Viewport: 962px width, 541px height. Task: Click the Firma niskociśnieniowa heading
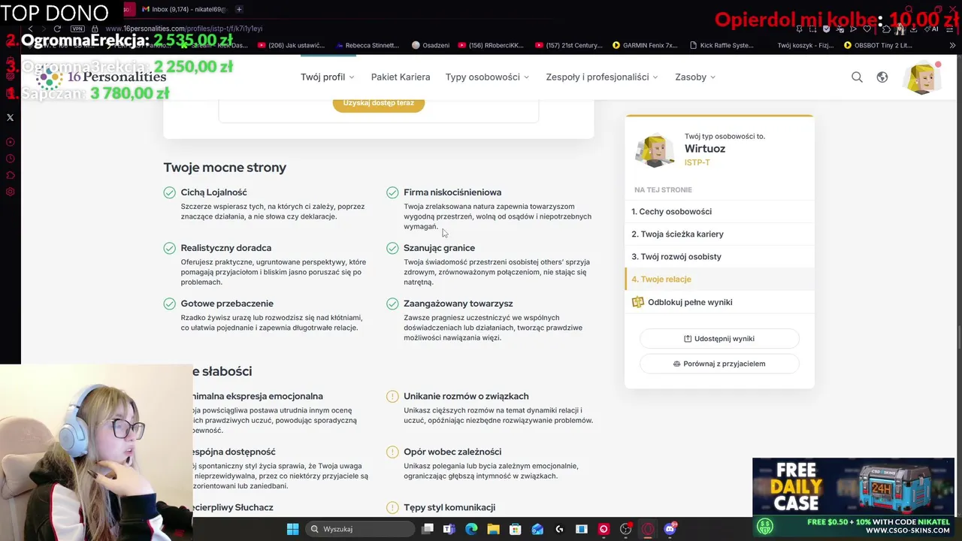tap(452, 192)
